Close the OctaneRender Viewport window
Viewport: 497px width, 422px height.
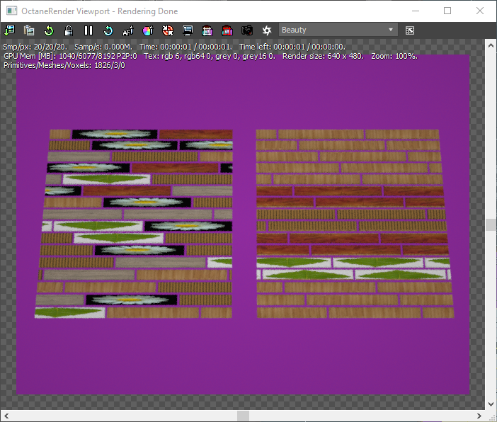point(480,11)
